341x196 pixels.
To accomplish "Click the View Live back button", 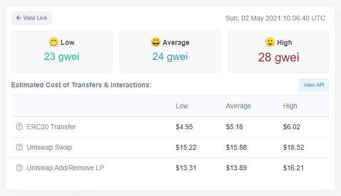I will click(x=32, y=18).
